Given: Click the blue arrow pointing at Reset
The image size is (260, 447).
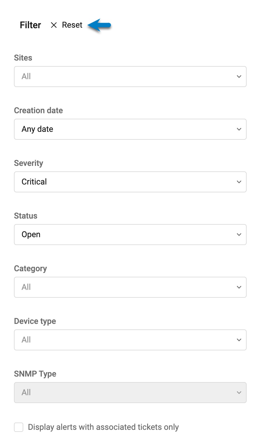Looking at the screenshot, I should 99,26.
